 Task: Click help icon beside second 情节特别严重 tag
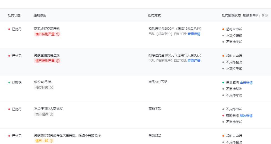point(58,61)
